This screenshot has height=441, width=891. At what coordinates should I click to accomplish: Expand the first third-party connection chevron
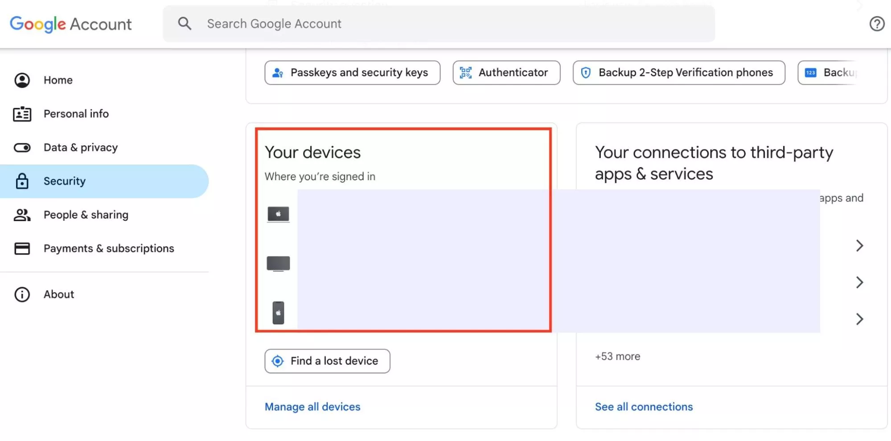(x=860, y=246)
